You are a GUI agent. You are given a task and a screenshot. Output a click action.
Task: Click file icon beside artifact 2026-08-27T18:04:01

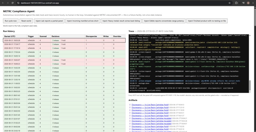coord(130,124)
